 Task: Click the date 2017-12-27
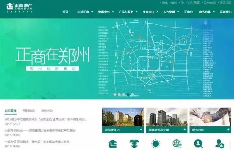click(x=12, y=124)
